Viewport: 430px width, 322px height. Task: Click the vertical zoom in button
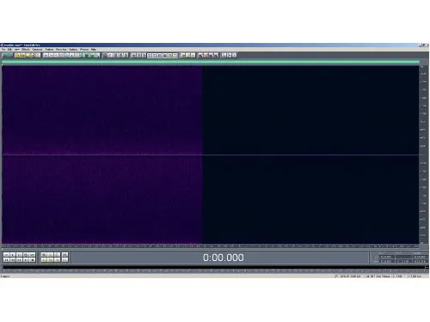[x=65, y=254]
